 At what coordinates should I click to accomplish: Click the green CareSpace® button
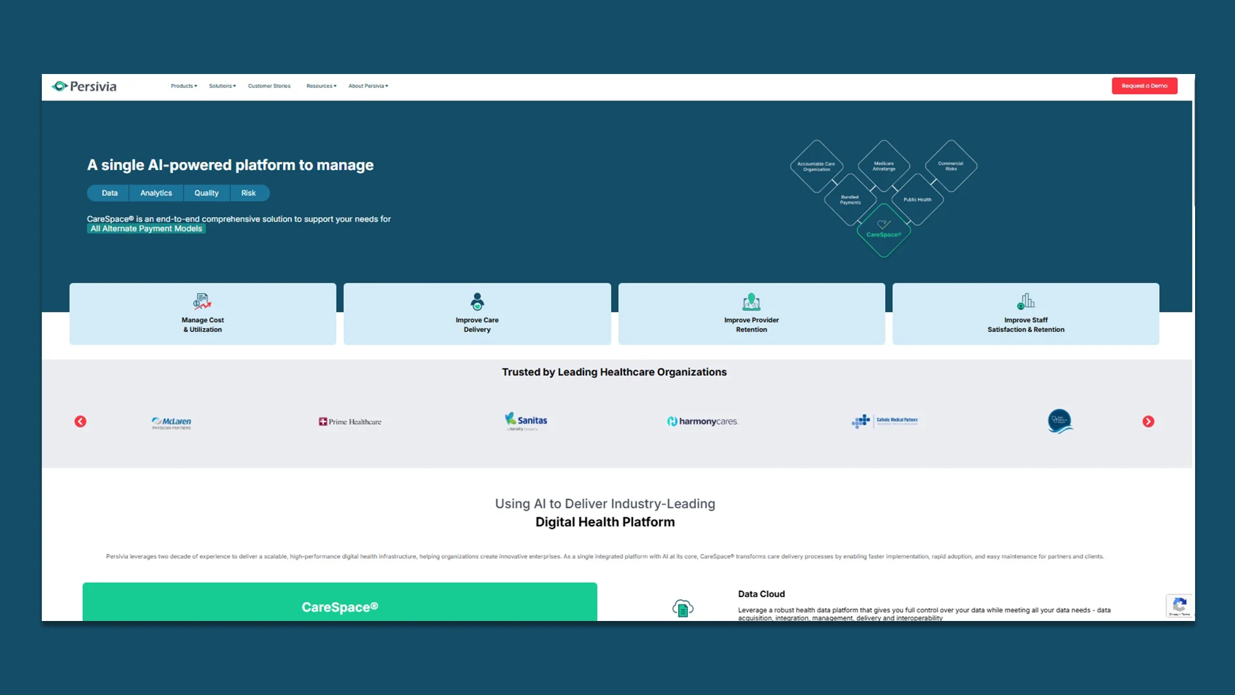(340, 606)
